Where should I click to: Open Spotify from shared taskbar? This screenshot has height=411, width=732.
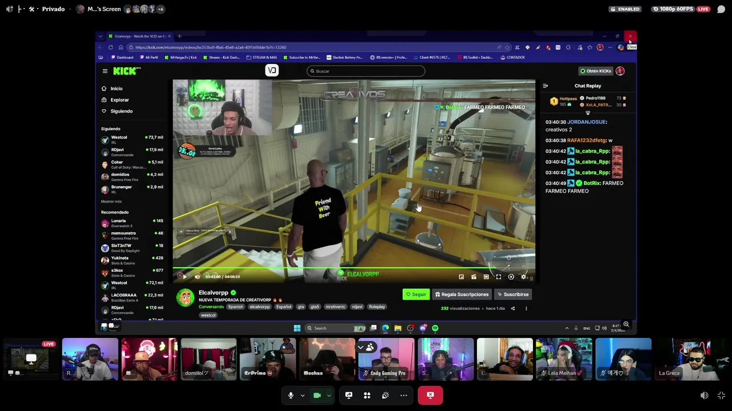[x=435, y=328]
